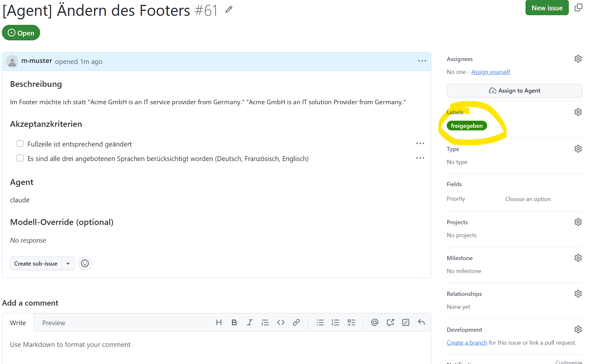Open the Assignees gear settings
Image resolution: width=593 pixels, height=364 pixels.
click(x=578, y=59)
